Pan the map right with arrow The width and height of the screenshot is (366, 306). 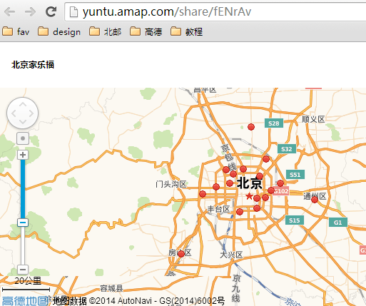(x=31, y=113)
